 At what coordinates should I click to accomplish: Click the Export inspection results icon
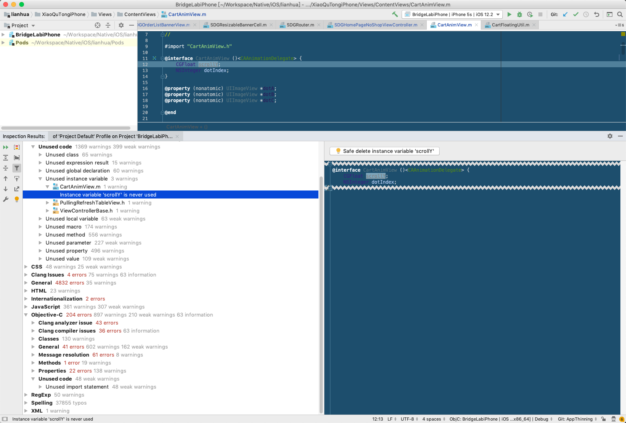pyautogui.click(x=17, y=189)
